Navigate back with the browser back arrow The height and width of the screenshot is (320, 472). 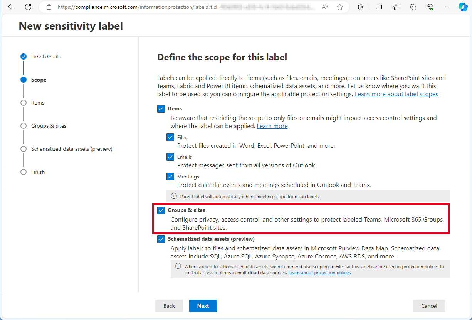pos(11,7)
